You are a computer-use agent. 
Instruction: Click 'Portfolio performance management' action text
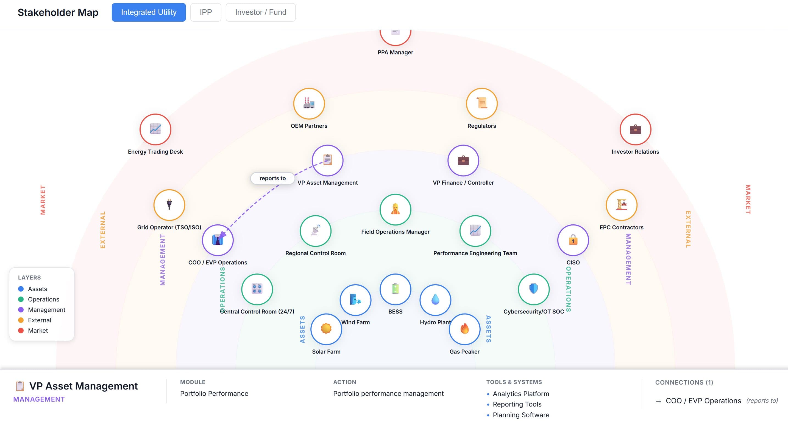(x=388, y=393)
